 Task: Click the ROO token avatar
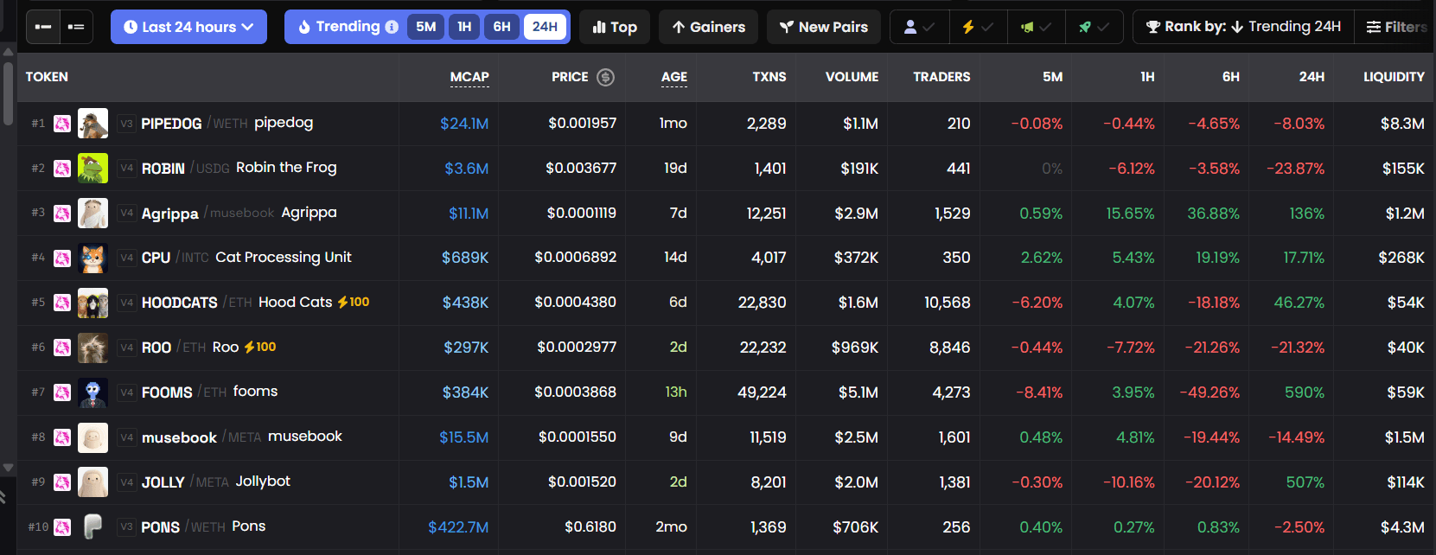tap(93, 348)
